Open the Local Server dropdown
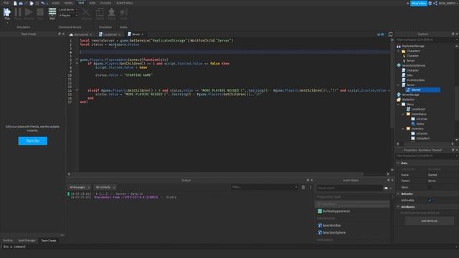This screenshot has width=459, height=258. click(68, 9)
